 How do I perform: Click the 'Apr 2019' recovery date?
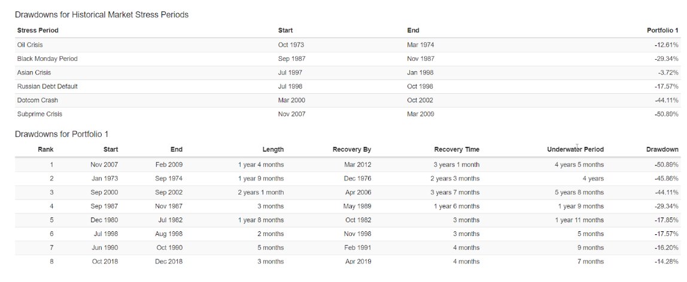tap(358, 262)
